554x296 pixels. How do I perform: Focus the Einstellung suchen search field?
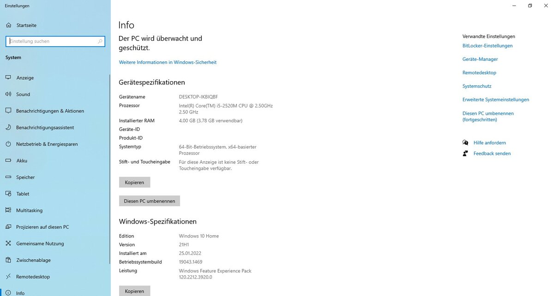(51, 41)
